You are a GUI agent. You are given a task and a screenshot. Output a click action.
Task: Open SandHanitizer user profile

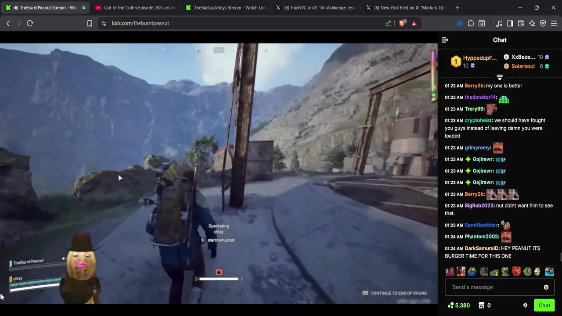coord(482,225)
